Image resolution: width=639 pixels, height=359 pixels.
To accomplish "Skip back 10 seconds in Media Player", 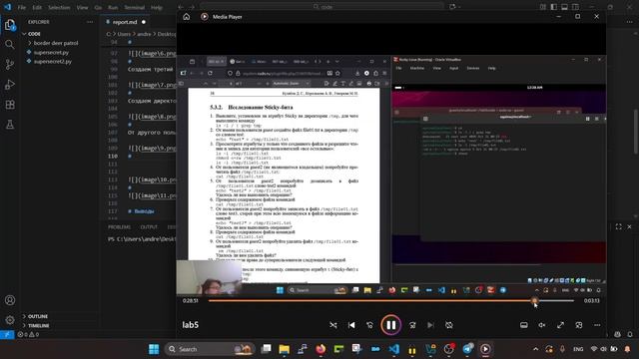I will (369, 325).
